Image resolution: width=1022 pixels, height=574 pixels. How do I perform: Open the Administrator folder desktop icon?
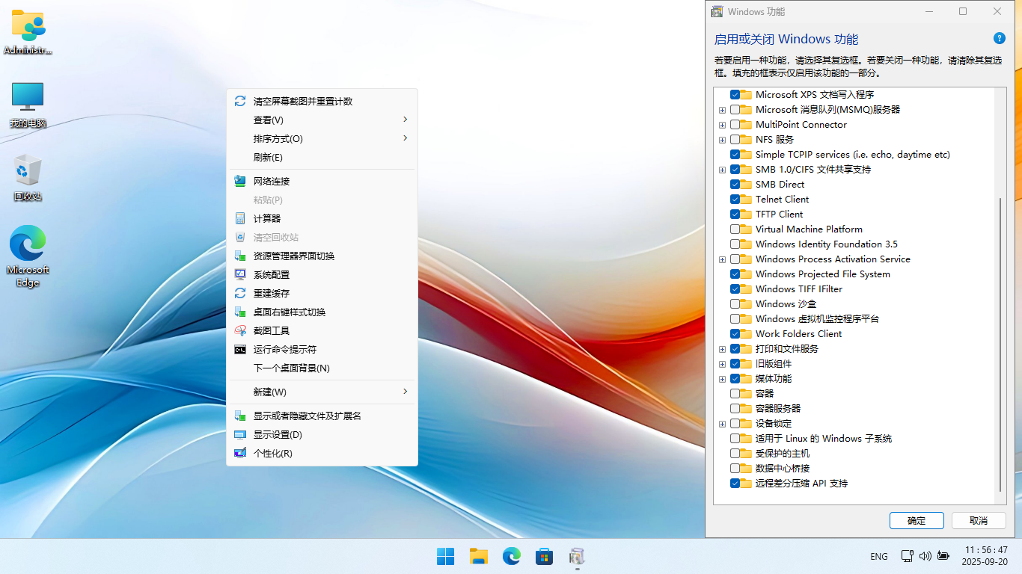tap(28, 32)
